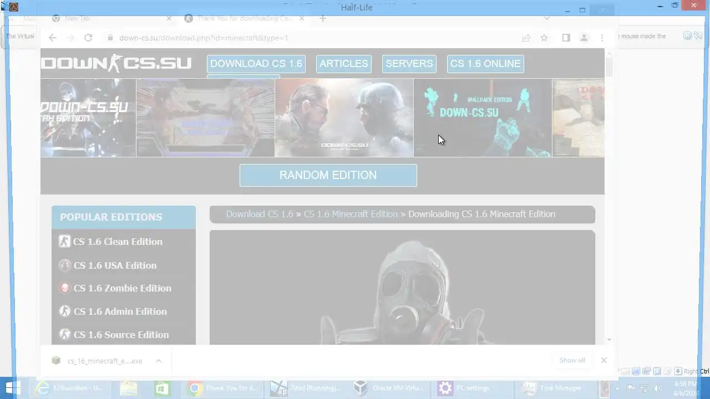Close the New Tab tab
Viewport: 710px width, 399px height.
click(169, 18)
